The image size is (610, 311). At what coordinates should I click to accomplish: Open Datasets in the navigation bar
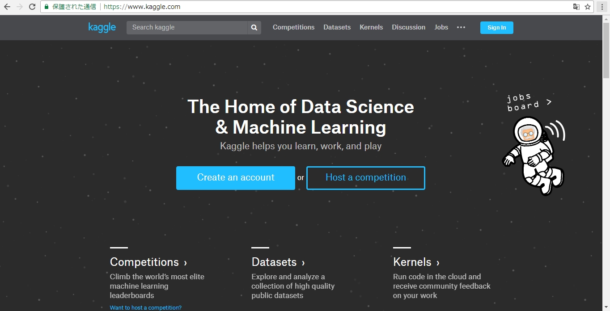pos(337,27)
